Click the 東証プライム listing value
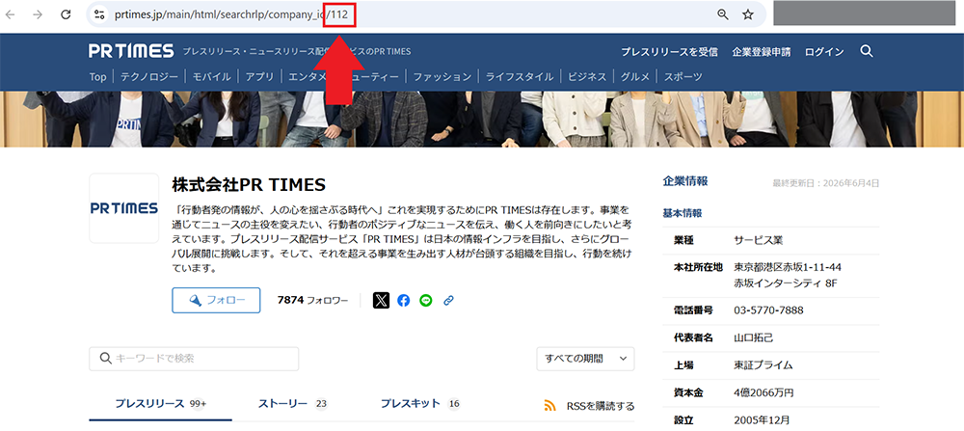Screen dimensions: 964x431 pyautogui.click(x=763, y=365)
